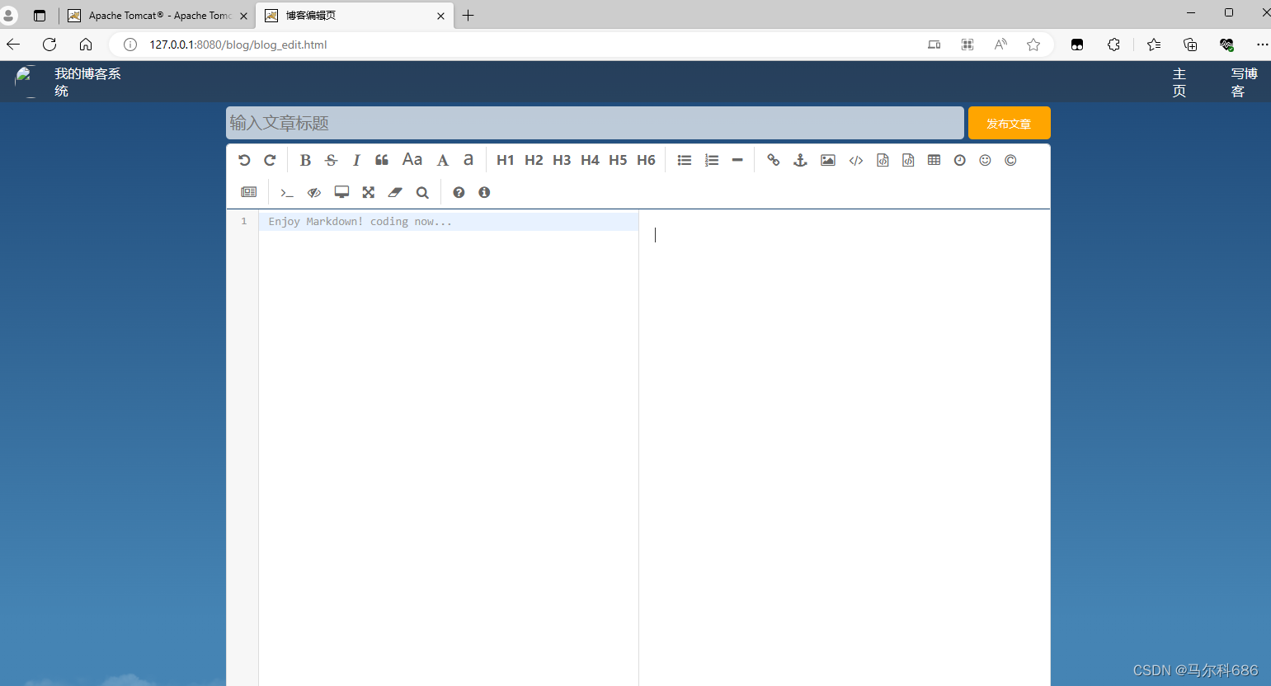Apply bold formatting
The height and width of the screenshot is (686, 1271).
point(305,160)
